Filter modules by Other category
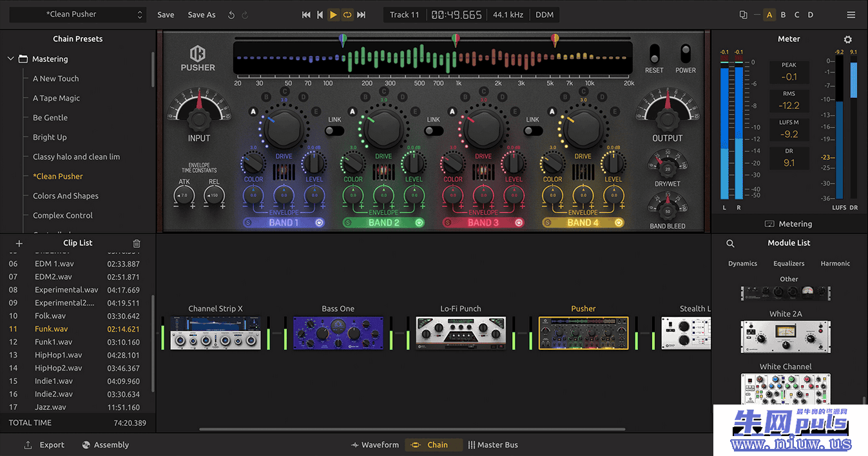 pos(789,279)
